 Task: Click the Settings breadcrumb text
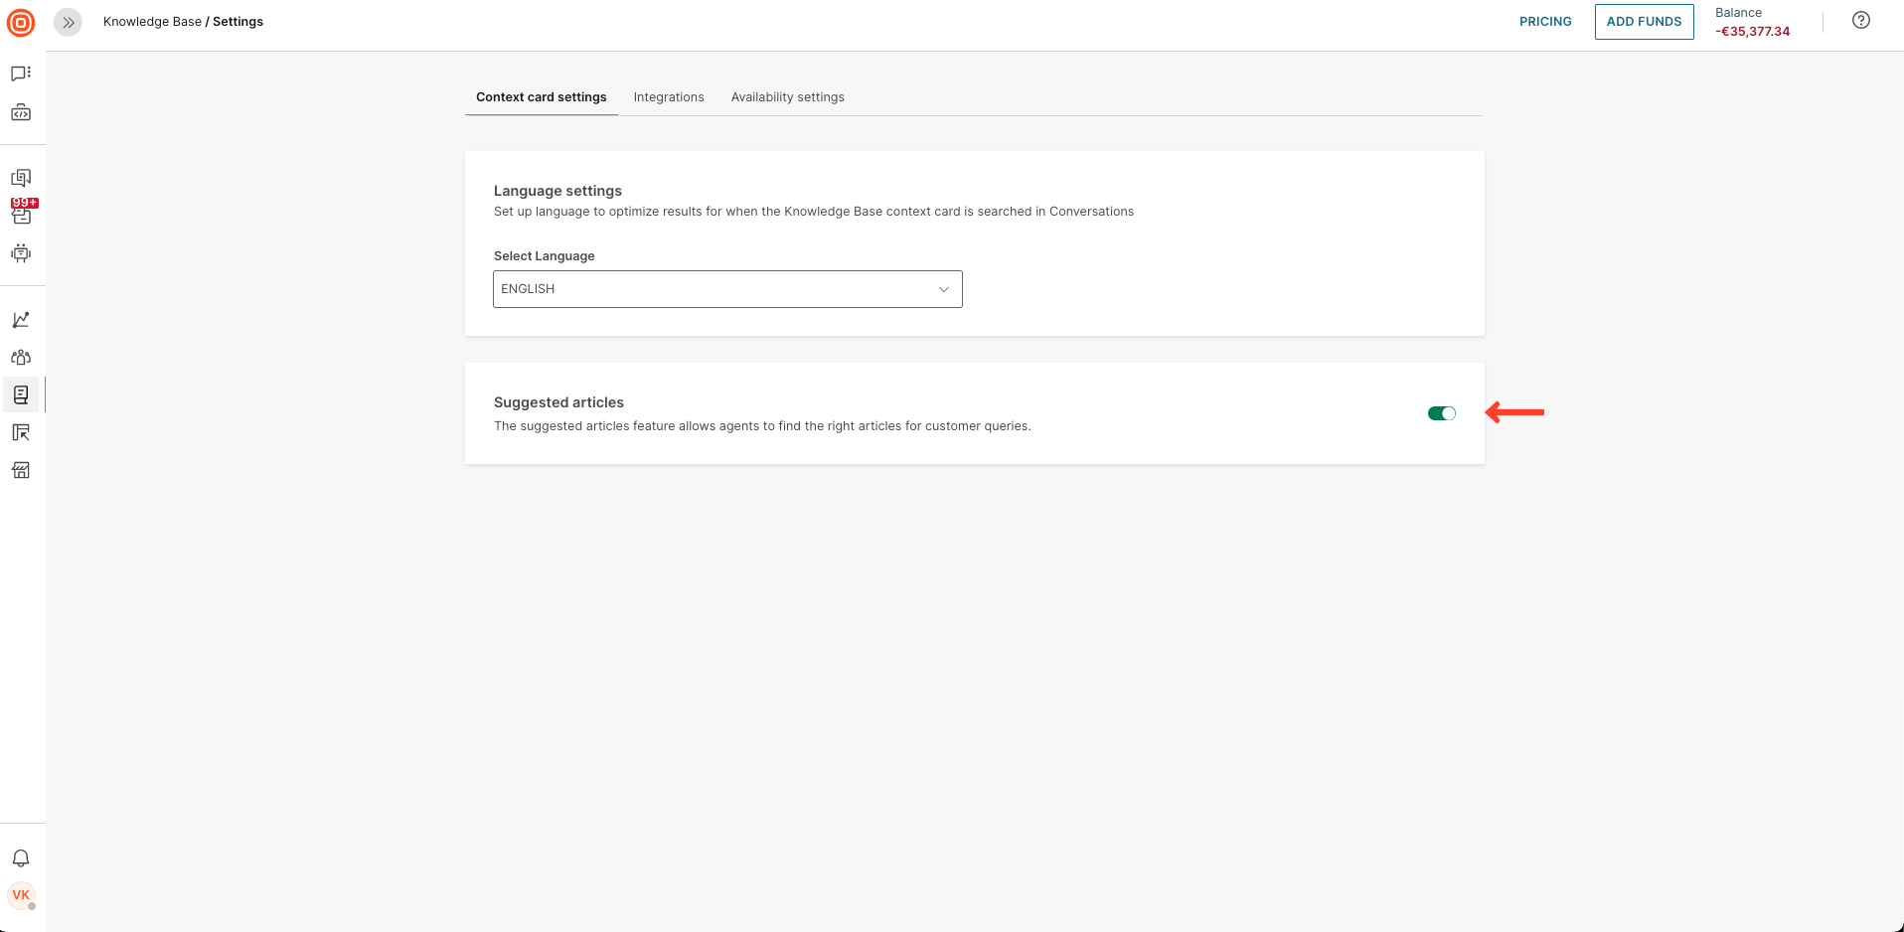click(238, 22)
